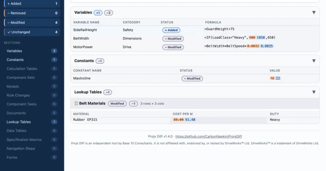Click the Drive category cell
The height and width of the screenshot is (171, 326).
tap(127, 47)
